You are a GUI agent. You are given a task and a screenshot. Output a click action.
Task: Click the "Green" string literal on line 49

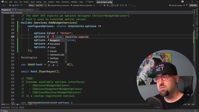[x=65, y=33]
